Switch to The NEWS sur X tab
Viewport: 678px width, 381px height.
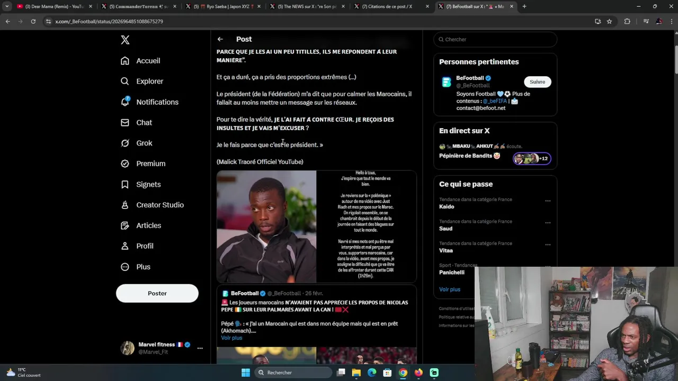tap(306, 6)
